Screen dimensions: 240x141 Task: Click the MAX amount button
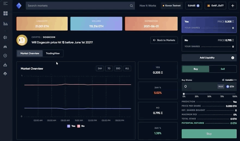pyautogui.click(x=221, y=86)
